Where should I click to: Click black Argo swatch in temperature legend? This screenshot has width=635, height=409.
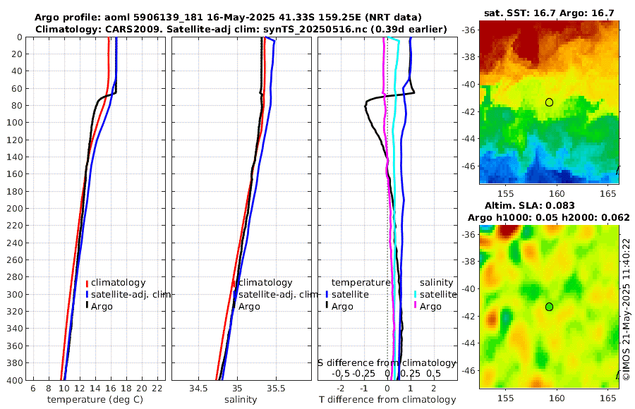point(87,306)
